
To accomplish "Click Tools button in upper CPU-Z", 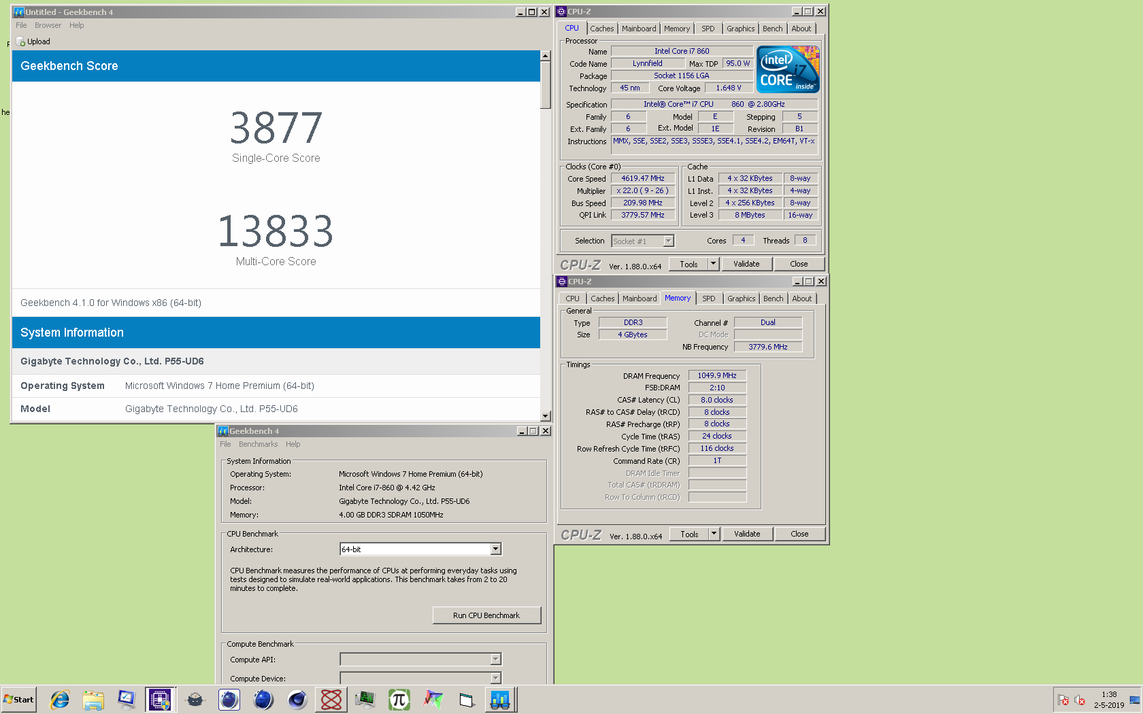I will [x=689, y=264].
